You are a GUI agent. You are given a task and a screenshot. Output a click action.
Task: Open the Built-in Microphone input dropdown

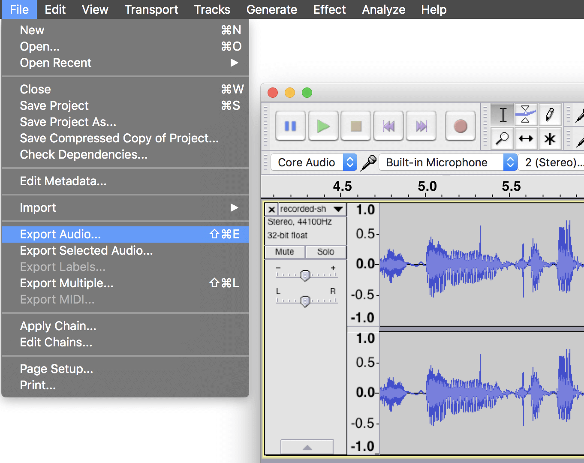[x=447, y=162]
